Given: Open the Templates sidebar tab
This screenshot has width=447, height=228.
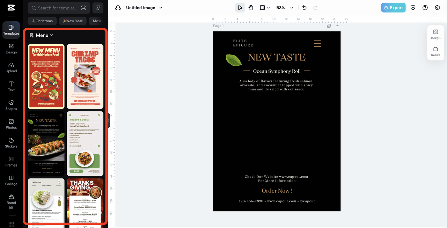Looking at the screenshot, I should click(11, 30).
